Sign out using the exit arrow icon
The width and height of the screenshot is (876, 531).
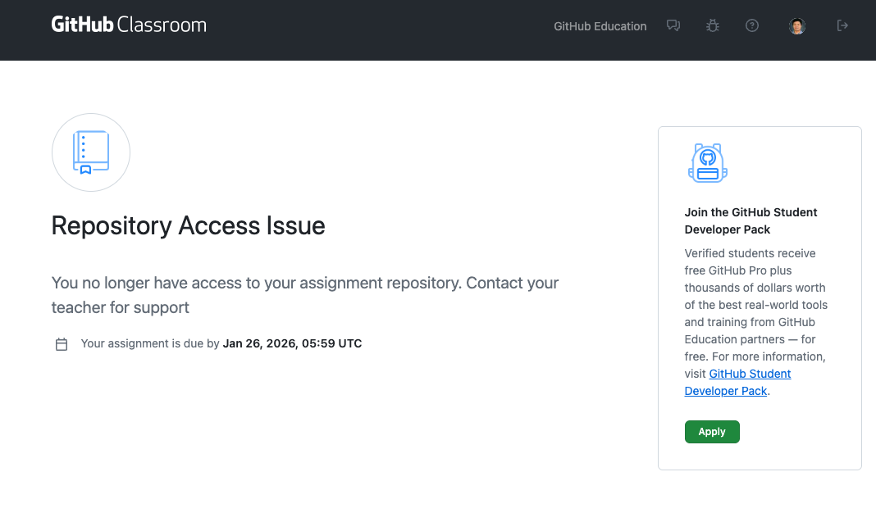pos(842,25)
